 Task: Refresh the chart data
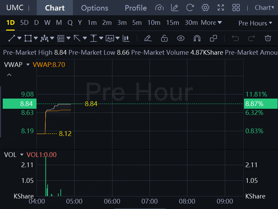tap(190, 8)
